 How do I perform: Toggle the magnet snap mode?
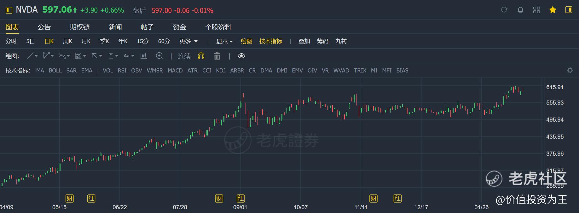click(x=201, y=56)
